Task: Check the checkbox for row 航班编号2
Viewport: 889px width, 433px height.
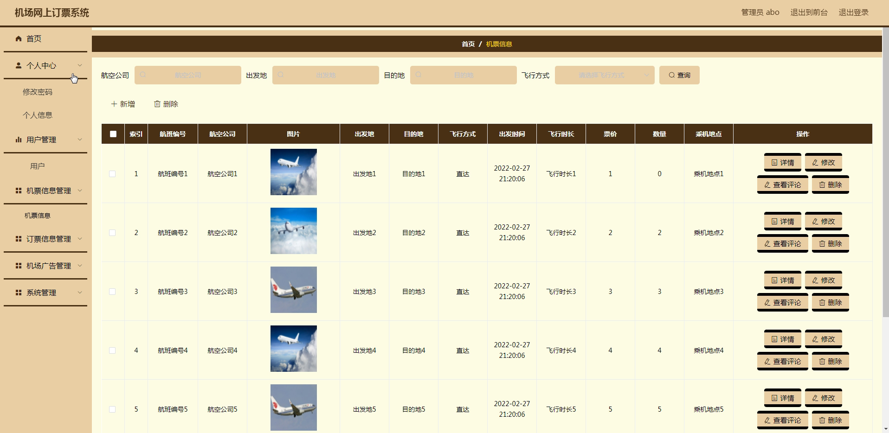Action: (x=112, y=233)
